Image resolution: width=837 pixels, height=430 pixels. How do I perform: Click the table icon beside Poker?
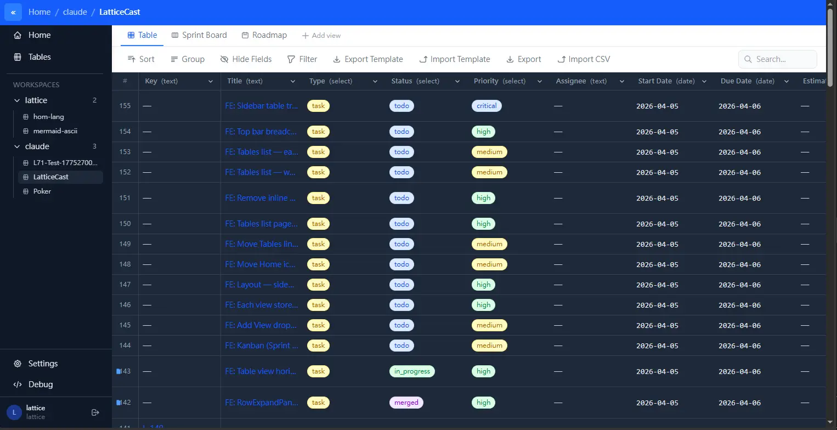pos(26,191)
